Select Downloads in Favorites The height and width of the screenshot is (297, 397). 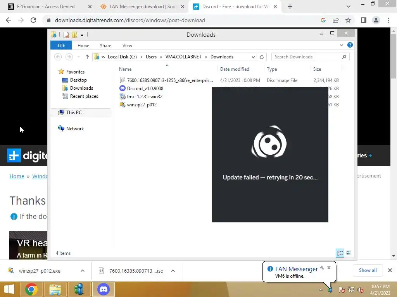pos(81,88)
